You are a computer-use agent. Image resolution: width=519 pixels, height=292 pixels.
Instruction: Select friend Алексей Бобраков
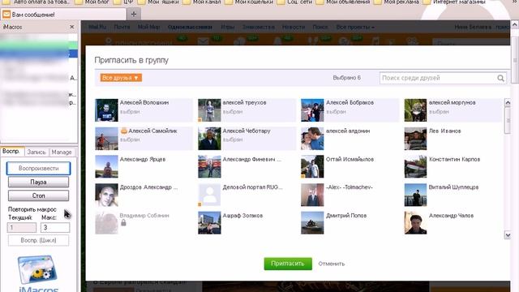tap(350, 110)
